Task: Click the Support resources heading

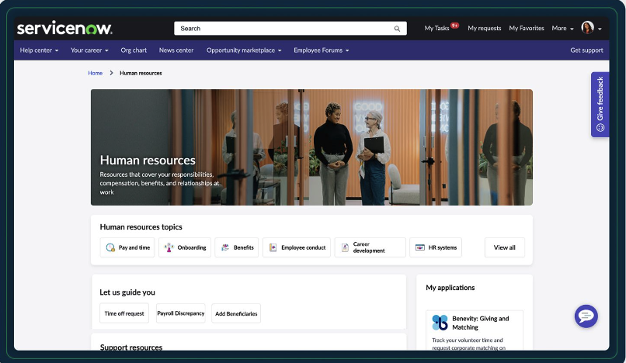Action: click(131, 347)
